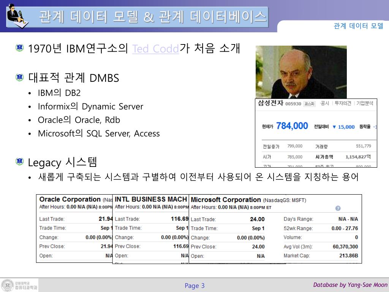
Task: Select Microsoft's Last Trade value 24.00
Action: click(257, 219)
